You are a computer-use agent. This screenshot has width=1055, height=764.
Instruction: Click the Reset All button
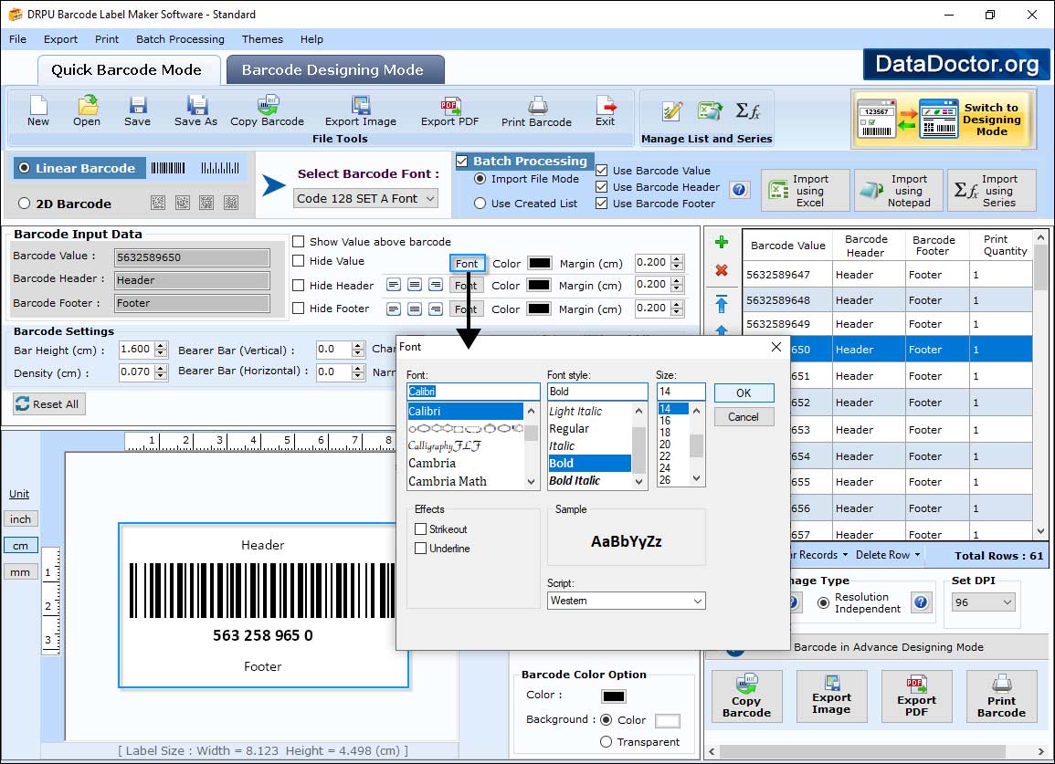coord(49,404)
